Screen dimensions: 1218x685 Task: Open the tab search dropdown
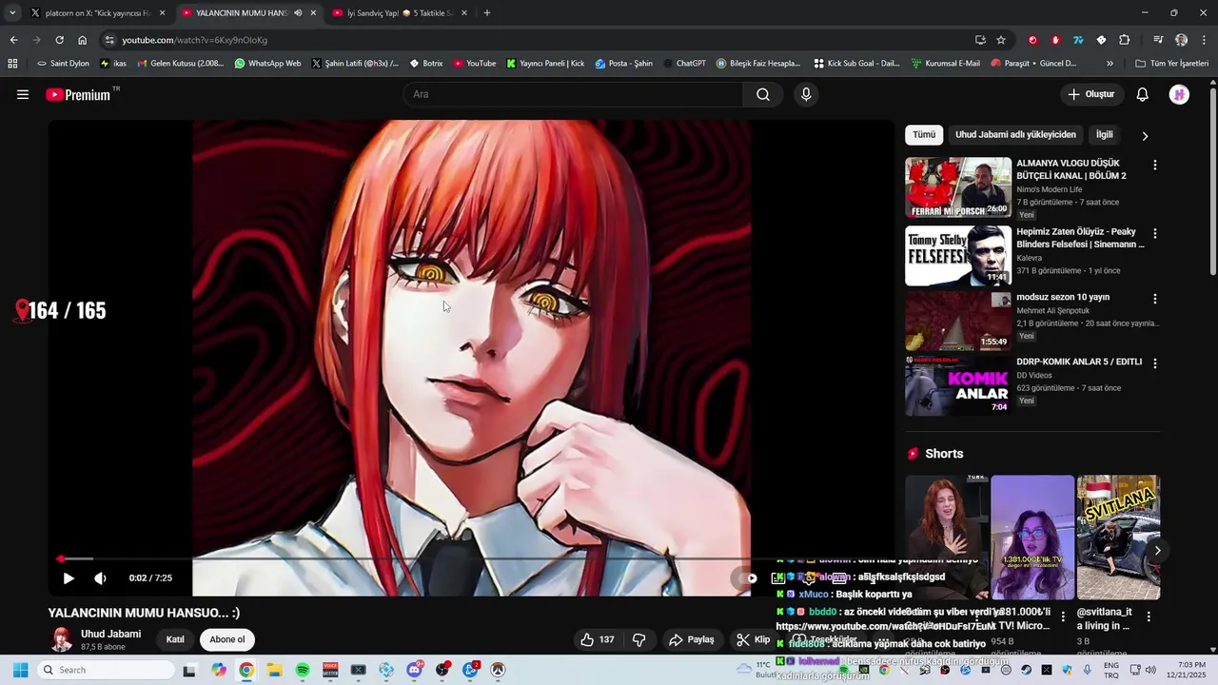pos(12,13)
